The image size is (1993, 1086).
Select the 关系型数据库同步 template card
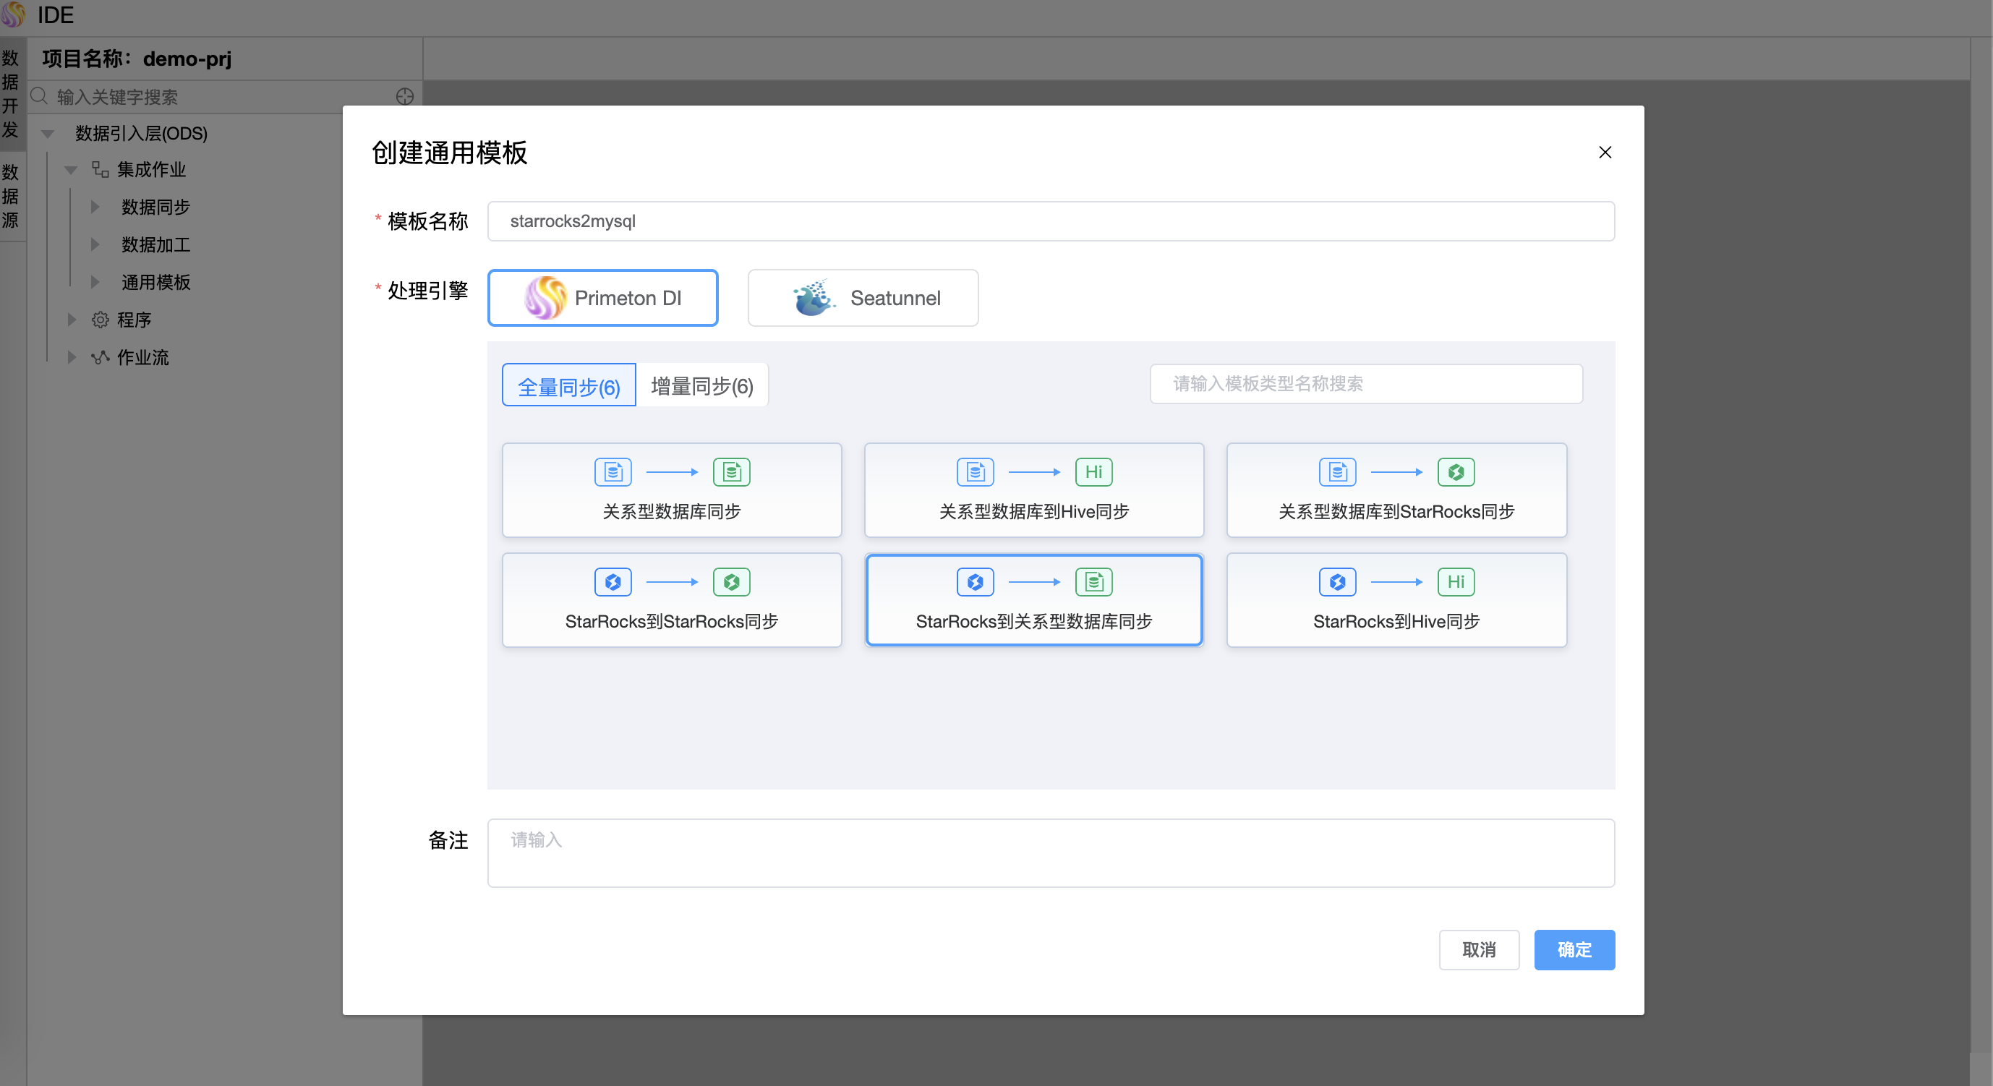[672, 490]
